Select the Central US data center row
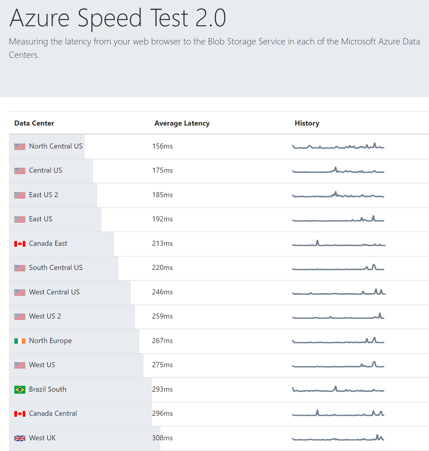 tap(45, 171)
